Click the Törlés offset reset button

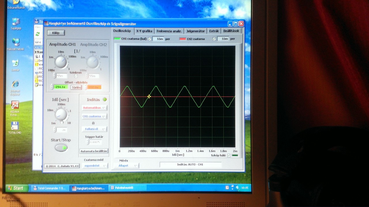click(x=76, y=87)
